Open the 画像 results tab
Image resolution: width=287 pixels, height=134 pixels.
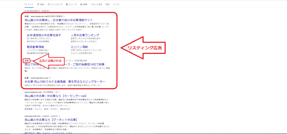[x=84, y=4]
